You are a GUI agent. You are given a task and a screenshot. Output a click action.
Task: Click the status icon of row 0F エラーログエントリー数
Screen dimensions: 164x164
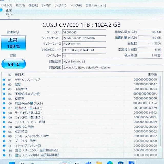pyautogui.click(x=4, y=146)
